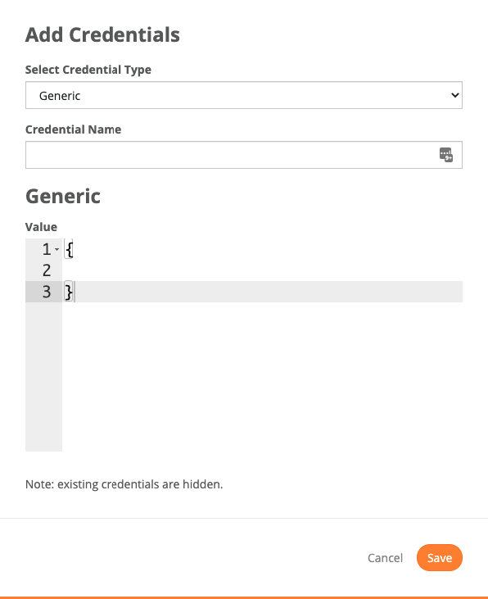Screen dimensions: 488x599
Task: Click line number 2 in the editor gutter
Action: click(47, 270)
